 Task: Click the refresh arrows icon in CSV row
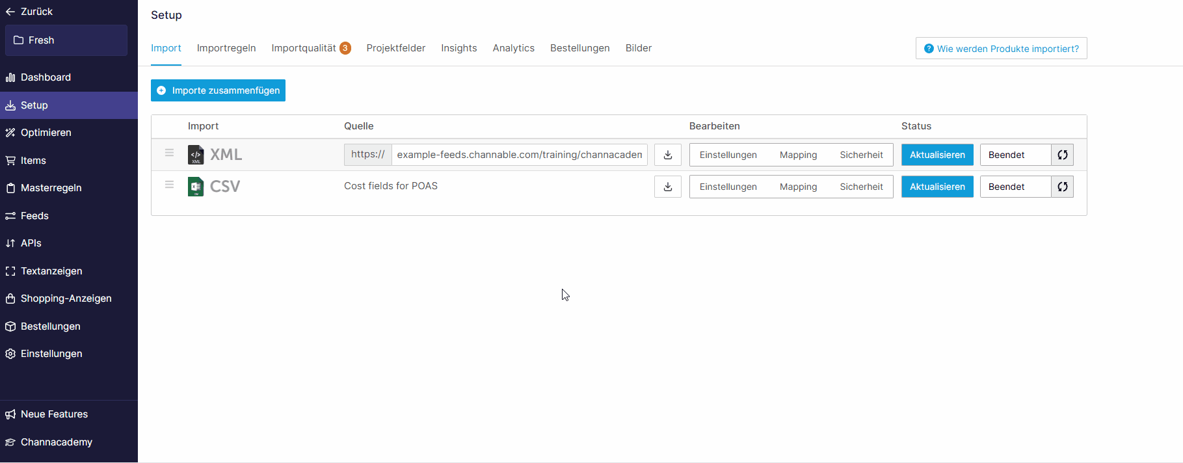click(x=1063, y=187)
